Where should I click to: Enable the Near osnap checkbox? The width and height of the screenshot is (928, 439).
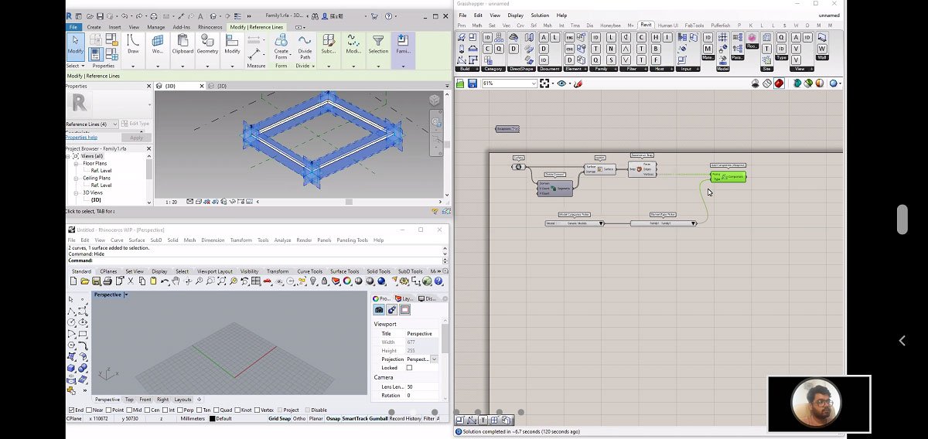click(x=90, y=410)
